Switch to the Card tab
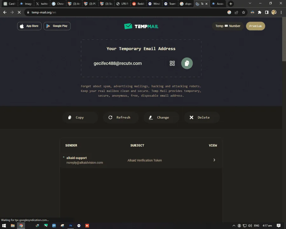 point(10,3)
